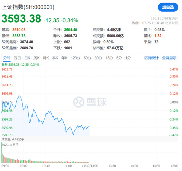The image size is (182, 171).
Task: Select the 年K tab
Action: tap(64, 58)
